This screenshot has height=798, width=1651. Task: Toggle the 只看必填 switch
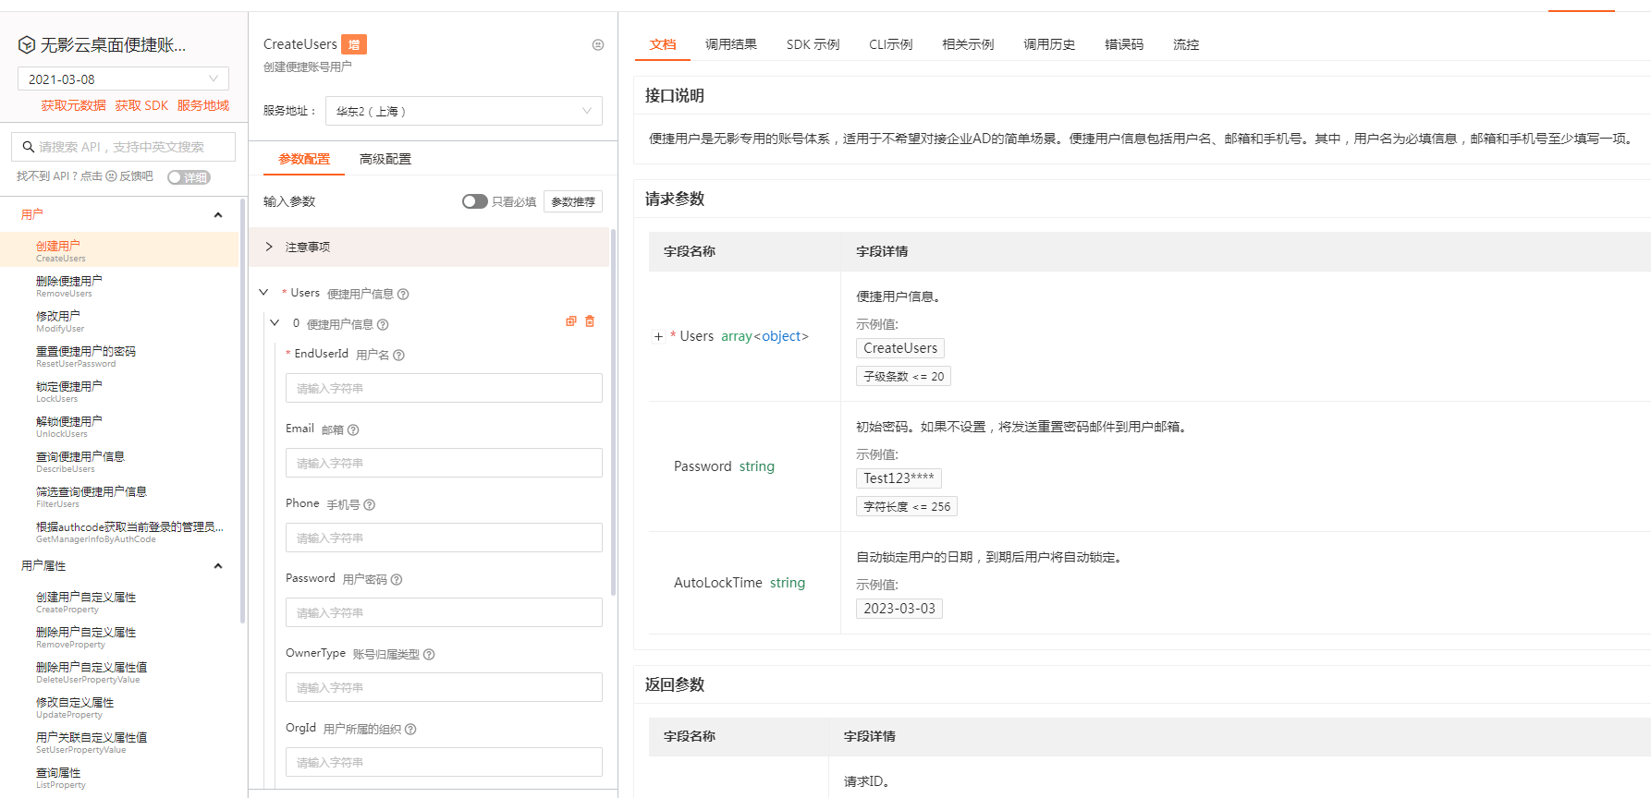click(475, 201)
